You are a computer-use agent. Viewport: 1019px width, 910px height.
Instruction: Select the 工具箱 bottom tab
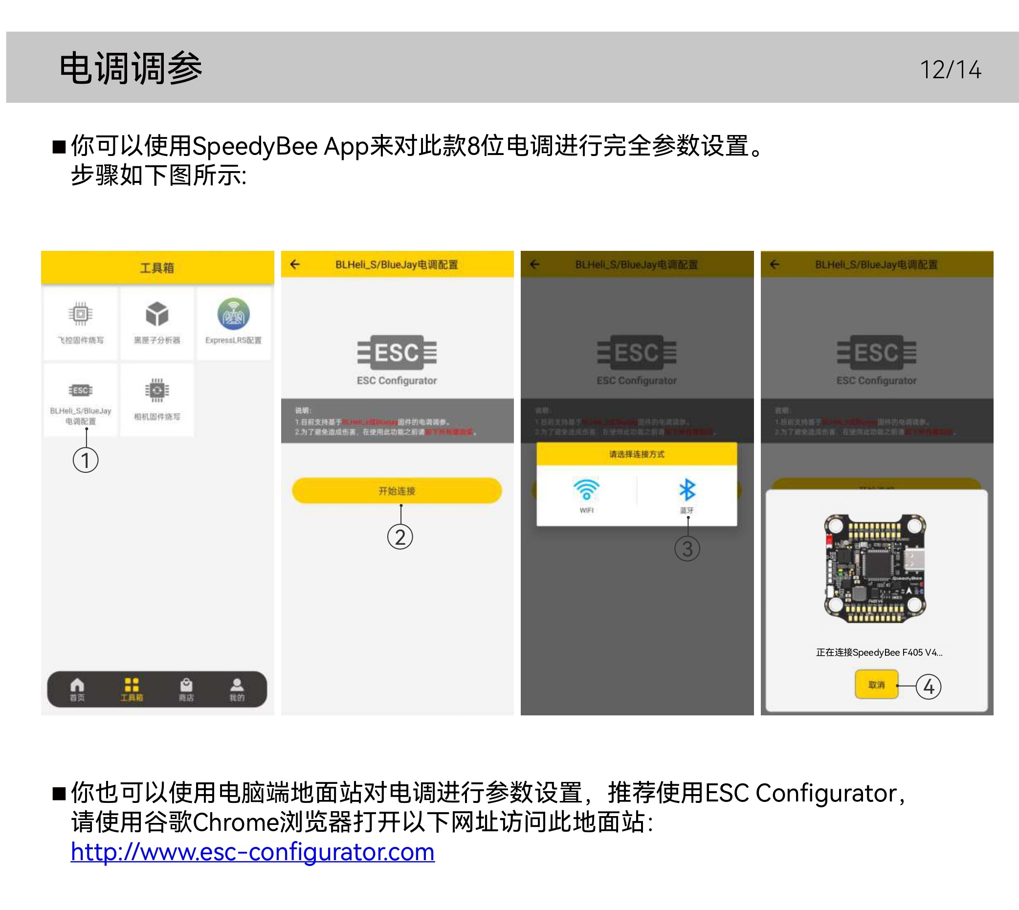(x=132, y=689)
